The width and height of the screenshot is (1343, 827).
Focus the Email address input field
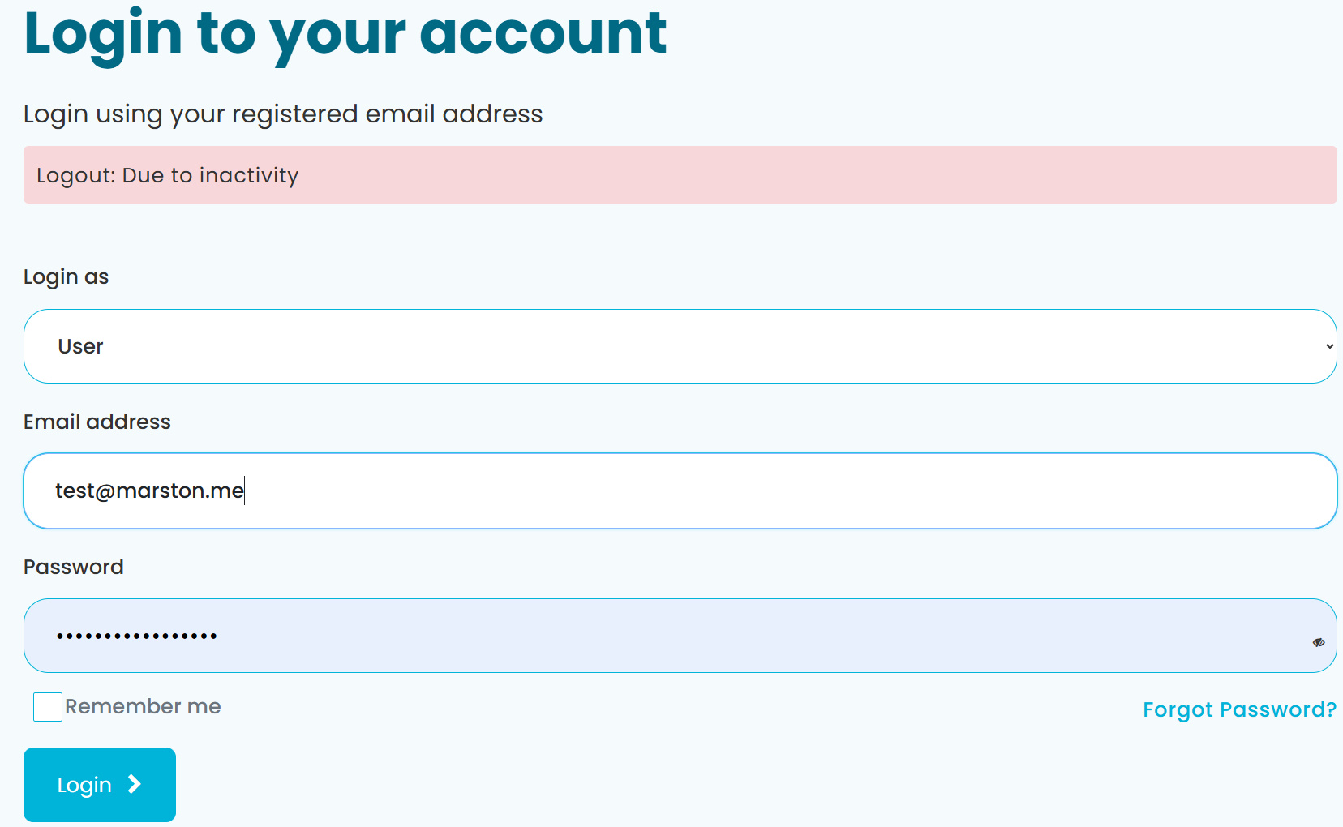coord(680,491)
